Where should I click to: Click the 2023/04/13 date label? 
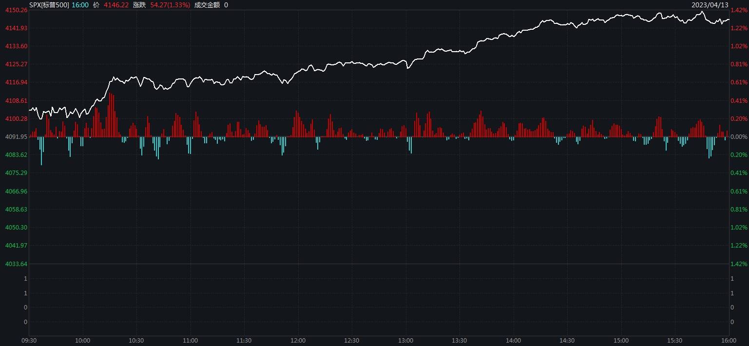pos(710,5)
